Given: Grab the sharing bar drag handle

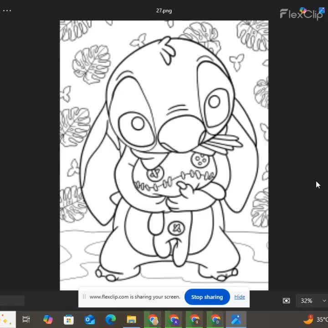Looking at the screenshot, I should click(x=84, y=297).
